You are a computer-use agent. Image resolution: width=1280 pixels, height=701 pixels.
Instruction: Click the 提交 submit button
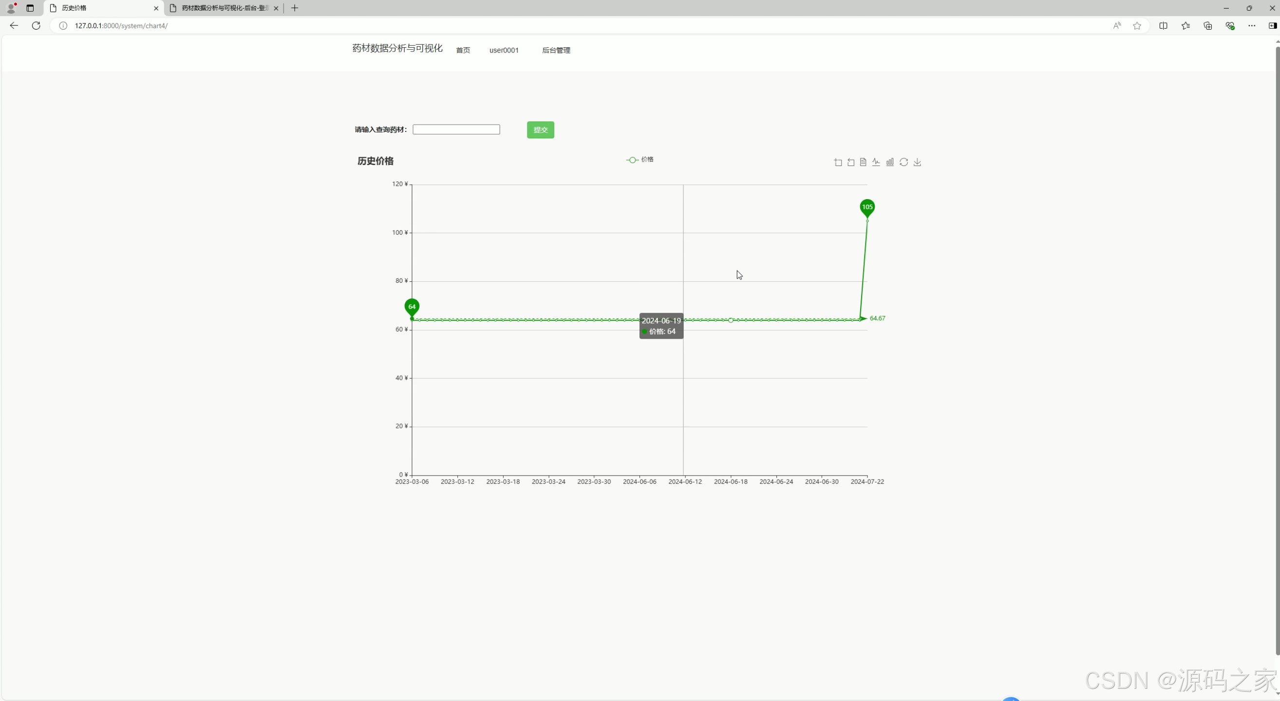coord(540,130)
